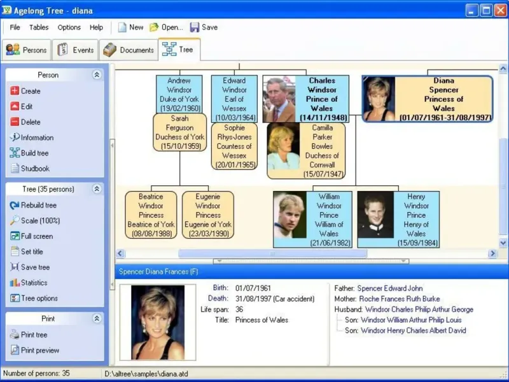Viewport: 509px width, 382px height.
Task: Select Eugenie Windsor Princess node
Action: (208, 215)
